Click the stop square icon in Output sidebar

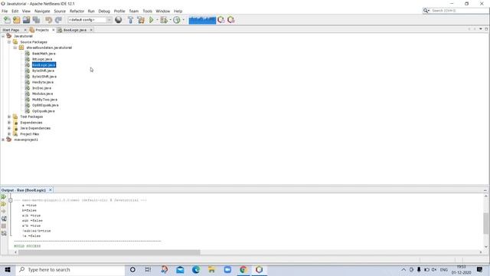[4, 226]
